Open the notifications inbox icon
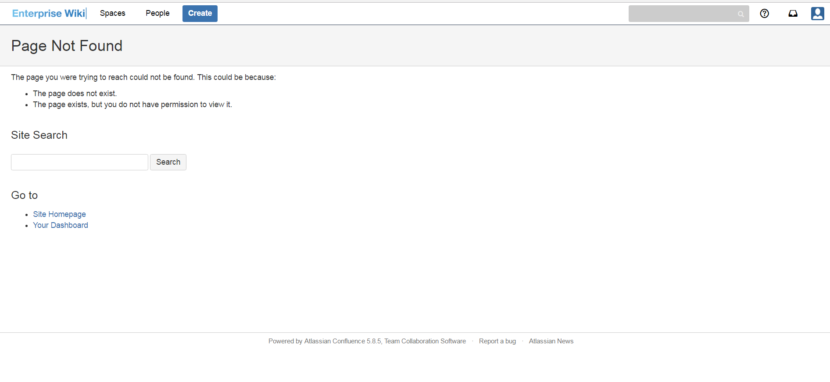Viewport: 830px width, 382px height. pyautogui.click(x=793, y=14)
